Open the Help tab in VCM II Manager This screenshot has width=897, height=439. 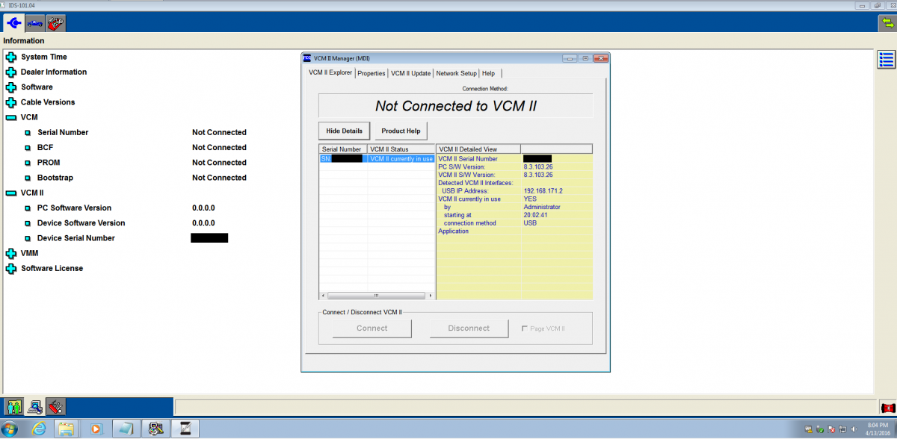point(488,73)
